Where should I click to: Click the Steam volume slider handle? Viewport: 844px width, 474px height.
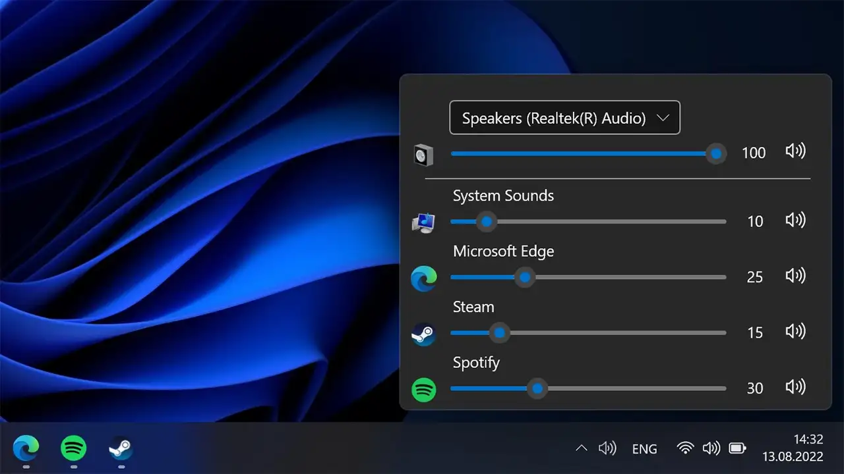coord(499,333)
